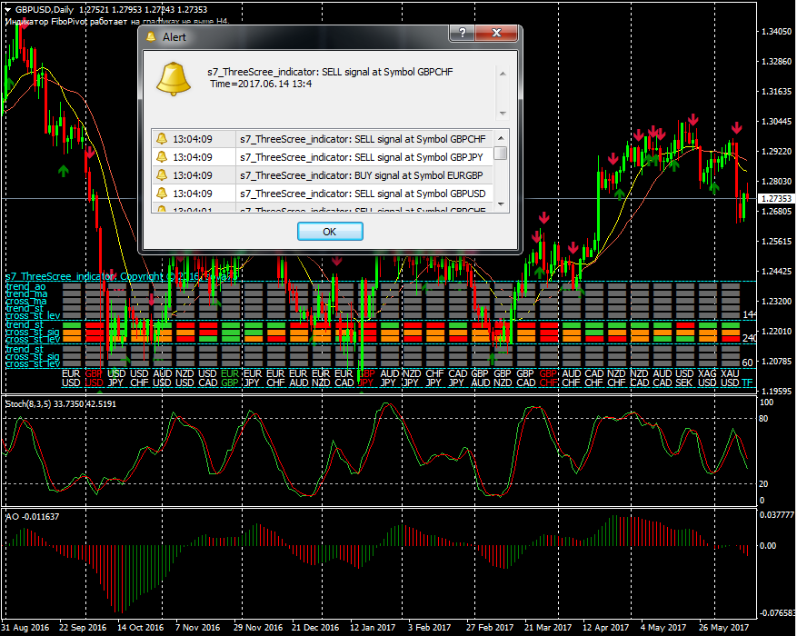Screen dimensions: 797x636
Task: Click the EUR USD symbol label
Action: click(71, 378)
